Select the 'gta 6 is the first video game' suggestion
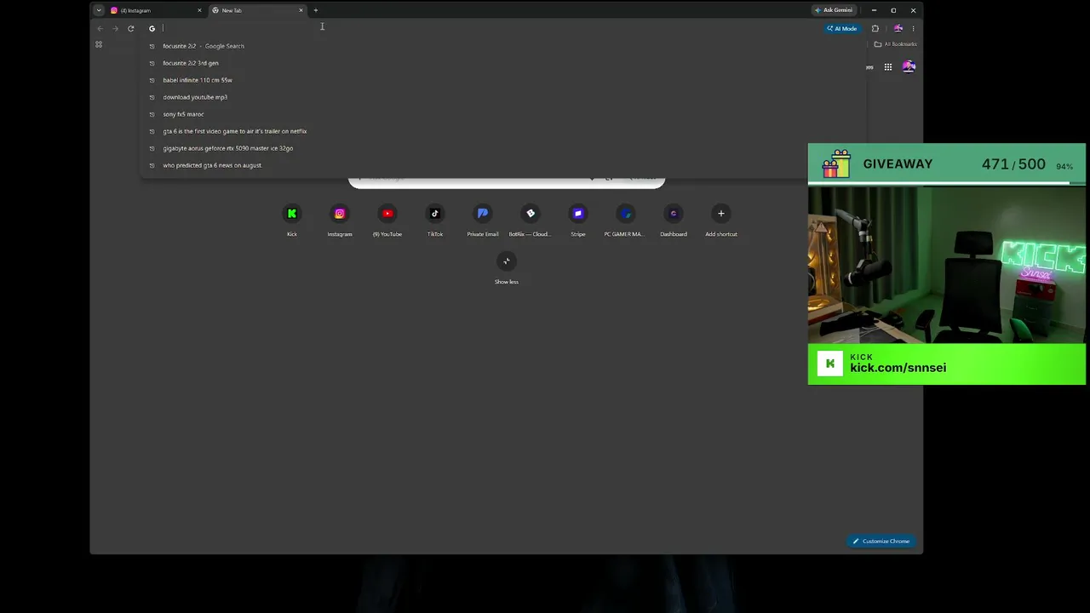The height and width of the screenshot is (613, 1090). pyautogui.click(x=502, y=131)
